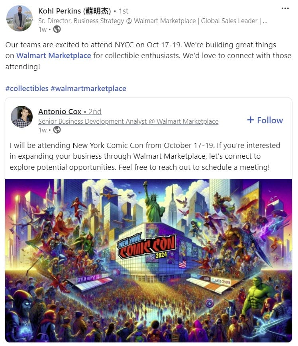The image size is (298, 346).
Task: Click Antonio Cox's profile picture
Action: pos(22,117)
